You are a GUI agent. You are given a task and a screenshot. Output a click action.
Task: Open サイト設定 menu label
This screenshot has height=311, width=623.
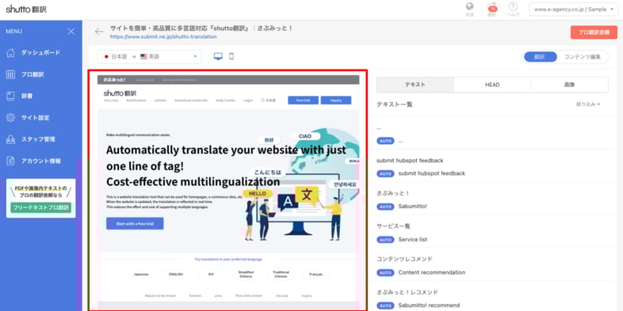(x=36, y=118)
